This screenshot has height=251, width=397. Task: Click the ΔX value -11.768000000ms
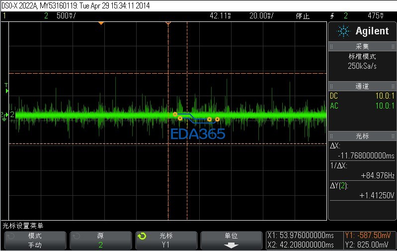click(366, 155)
